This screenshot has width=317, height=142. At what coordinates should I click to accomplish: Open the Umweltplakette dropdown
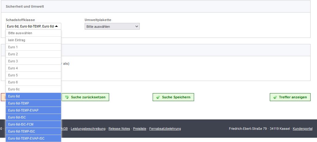112,26
